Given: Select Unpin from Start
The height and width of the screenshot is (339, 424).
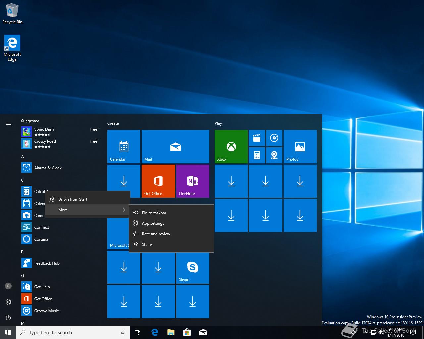Looking at the screenshot, I should 87,199.
